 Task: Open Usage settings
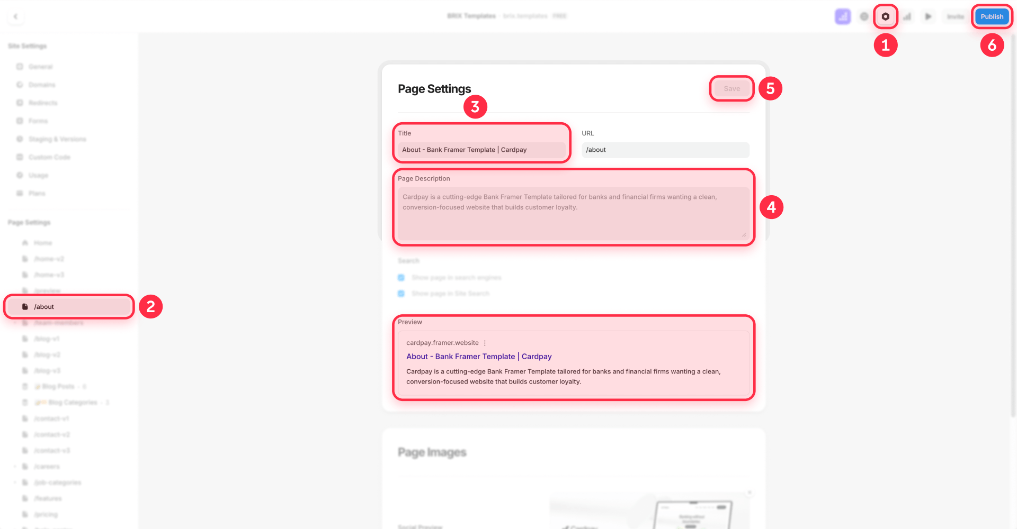coord(38,175)
